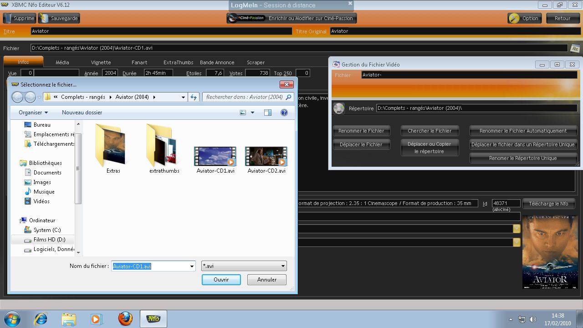Click the Année field showing 2004
This screenshot has height=328, width=583.
[110, 73]
